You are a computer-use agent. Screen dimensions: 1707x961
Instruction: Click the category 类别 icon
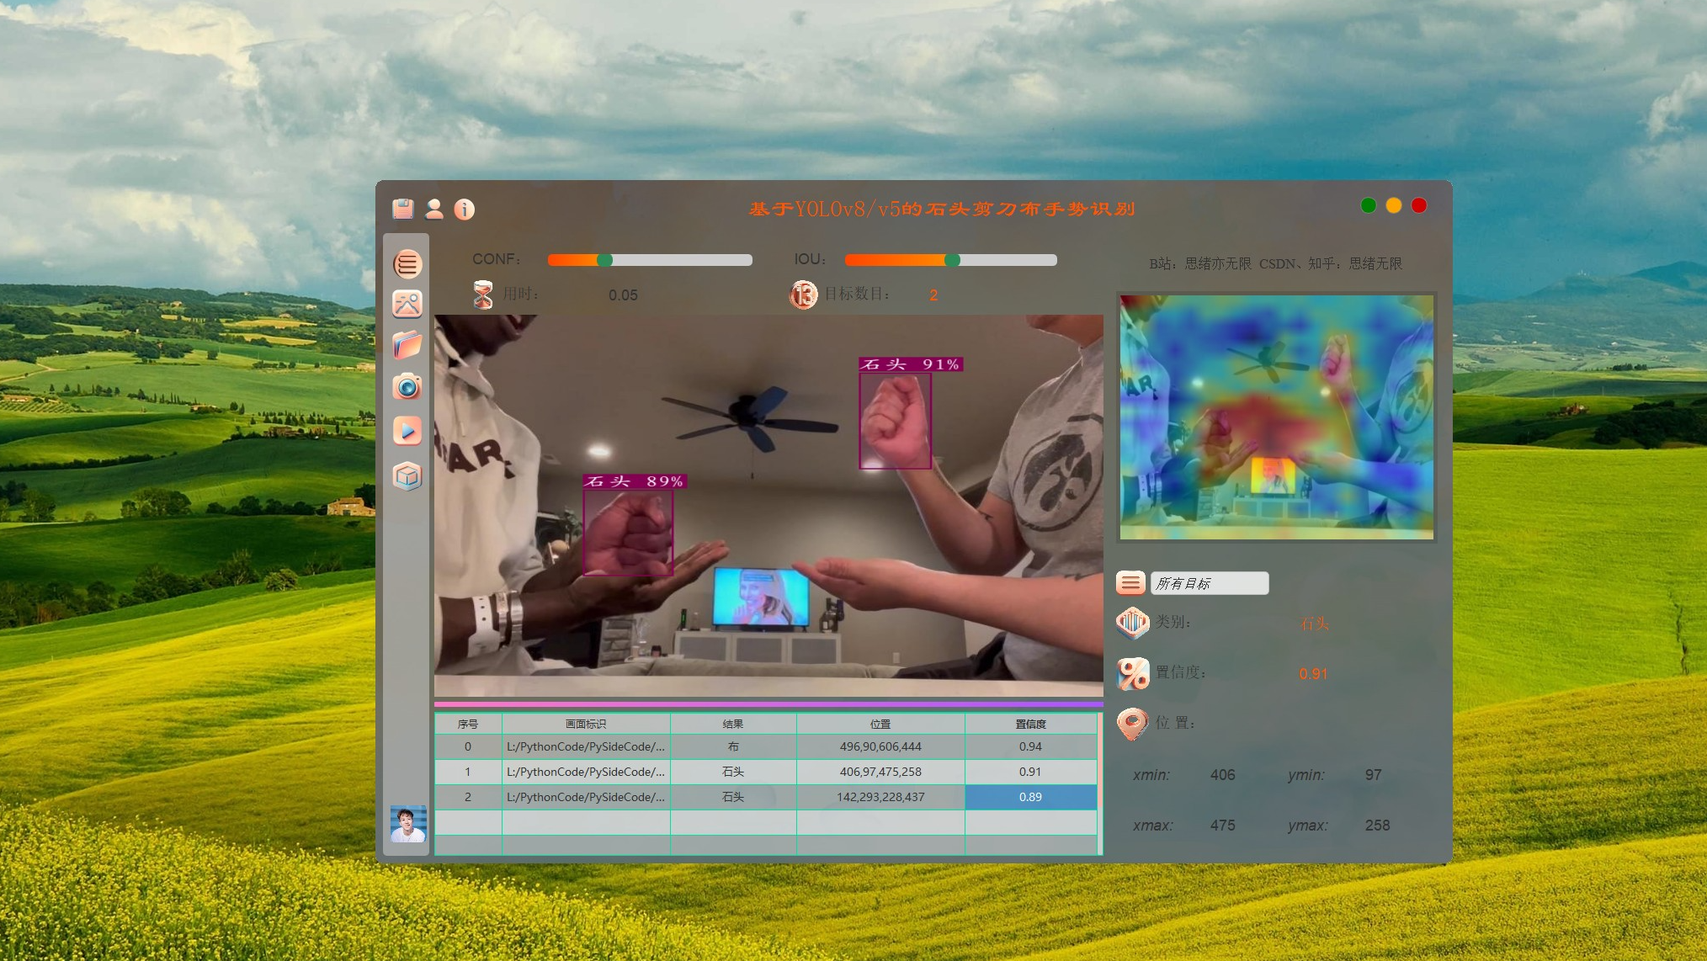(x=1133, y=623)
